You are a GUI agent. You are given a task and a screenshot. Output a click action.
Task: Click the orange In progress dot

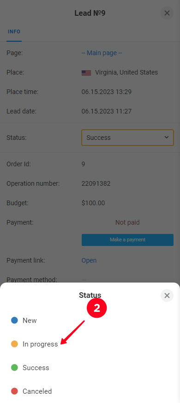tap(14, 344)
